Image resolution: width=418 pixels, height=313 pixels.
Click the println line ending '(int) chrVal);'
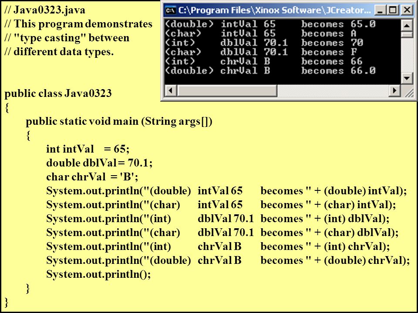pyautogui.click(x=218, y=246)
